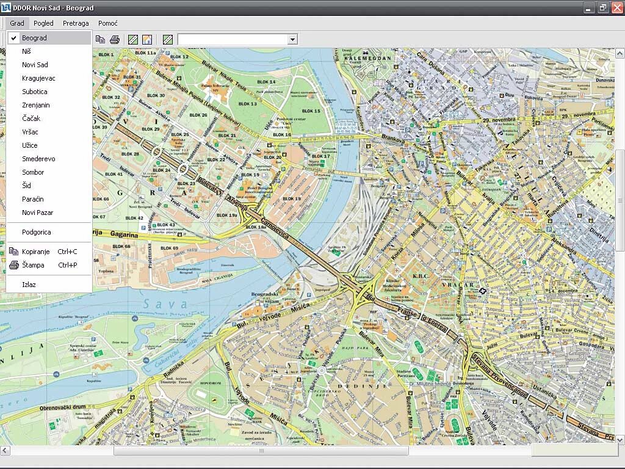Click the horizontal scrollbar left arrow

5,451
